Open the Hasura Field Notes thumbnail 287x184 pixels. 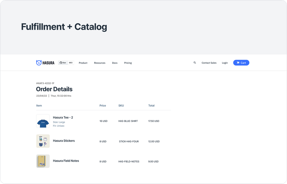43,161
